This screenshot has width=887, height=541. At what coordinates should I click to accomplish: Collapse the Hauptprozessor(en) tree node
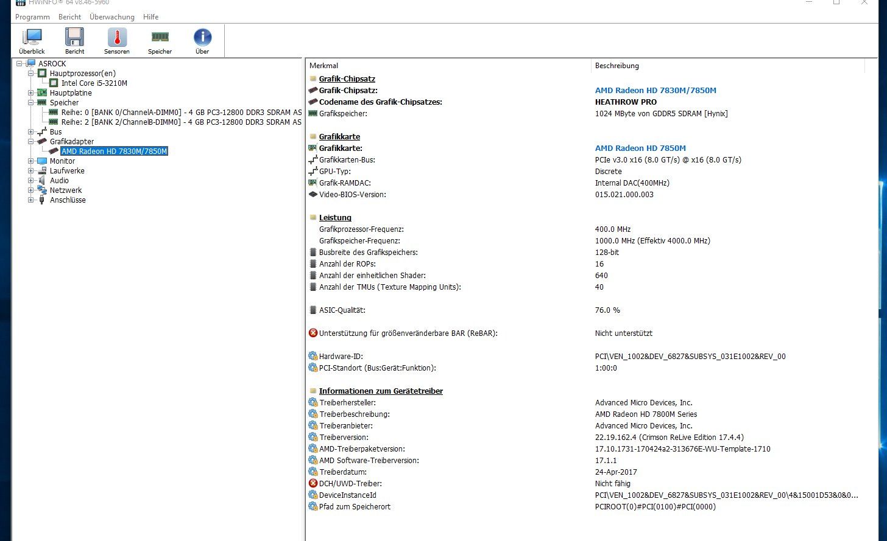31,73
